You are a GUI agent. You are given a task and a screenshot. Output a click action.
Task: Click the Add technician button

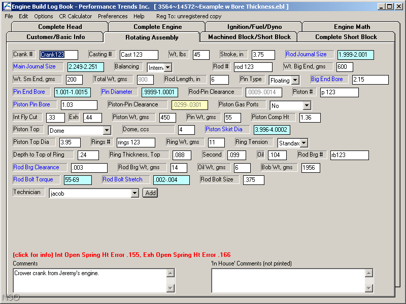[150, 193]
